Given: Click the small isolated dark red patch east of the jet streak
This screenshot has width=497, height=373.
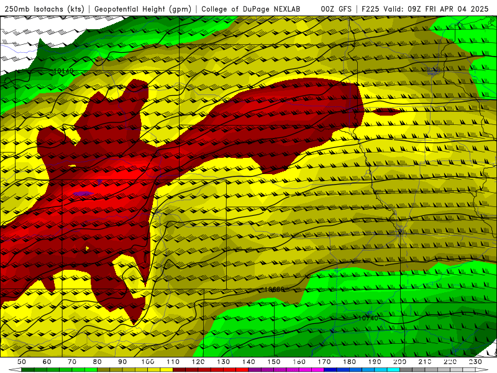Looking at the screenshot, I should (386, 111).
